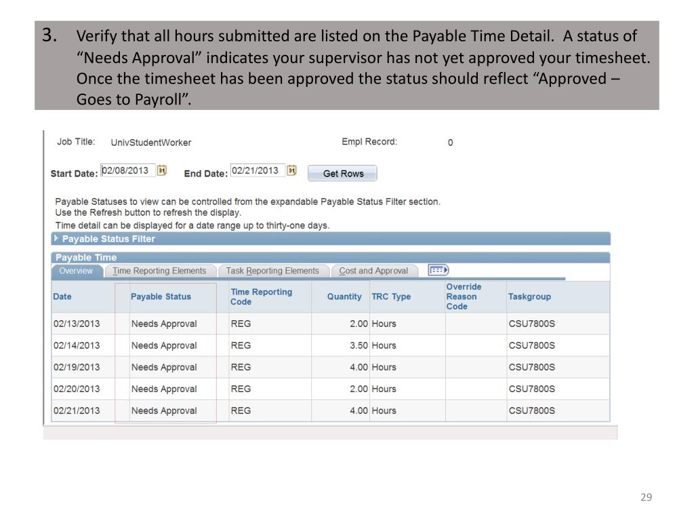
Task: Click the REG code in 02/13/2013 row
Action: (x=241, y=324)
